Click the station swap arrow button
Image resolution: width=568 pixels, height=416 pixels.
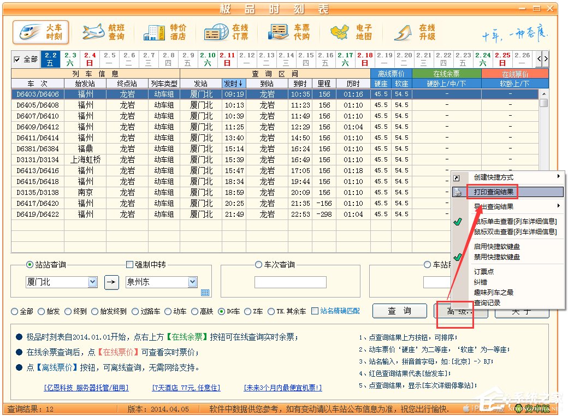click(111, 282)
